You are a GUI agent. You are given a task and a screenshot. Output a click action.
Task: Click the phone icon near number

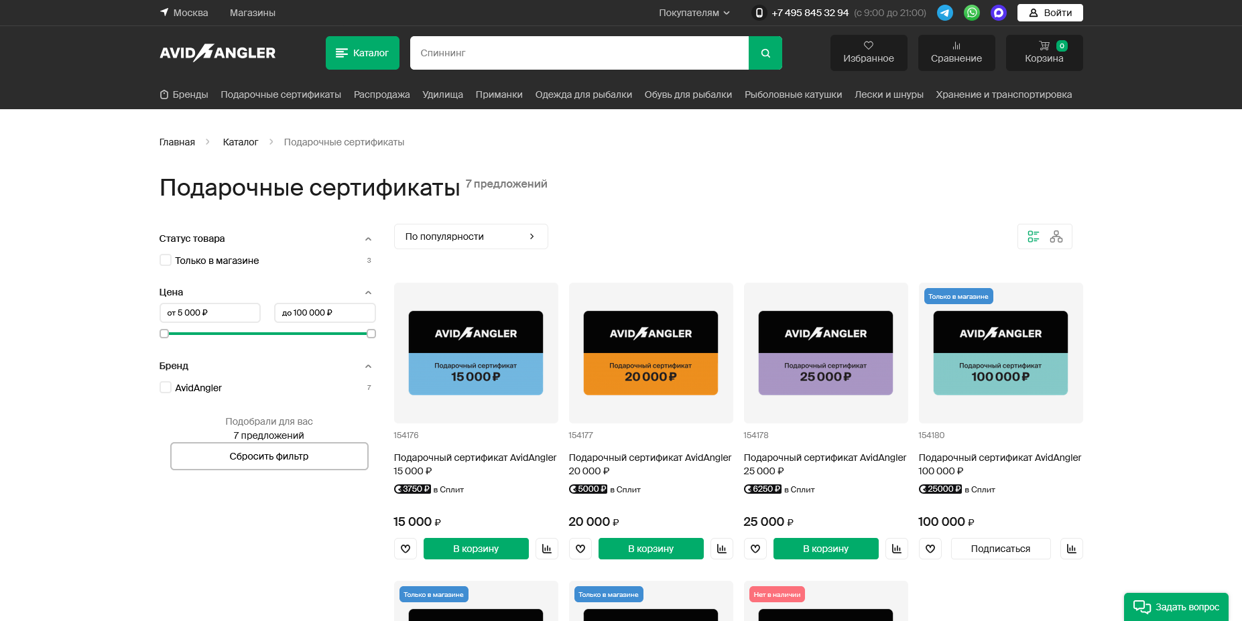click(x=759, y=13)
